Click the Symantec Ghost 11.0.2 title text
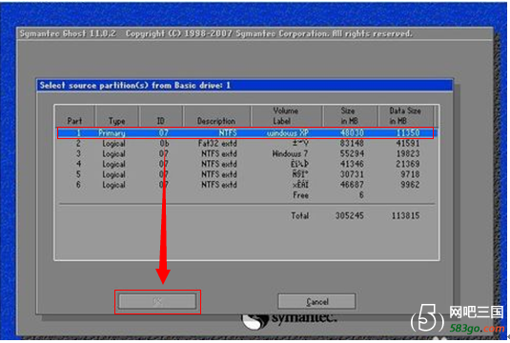 click(68, 33)
